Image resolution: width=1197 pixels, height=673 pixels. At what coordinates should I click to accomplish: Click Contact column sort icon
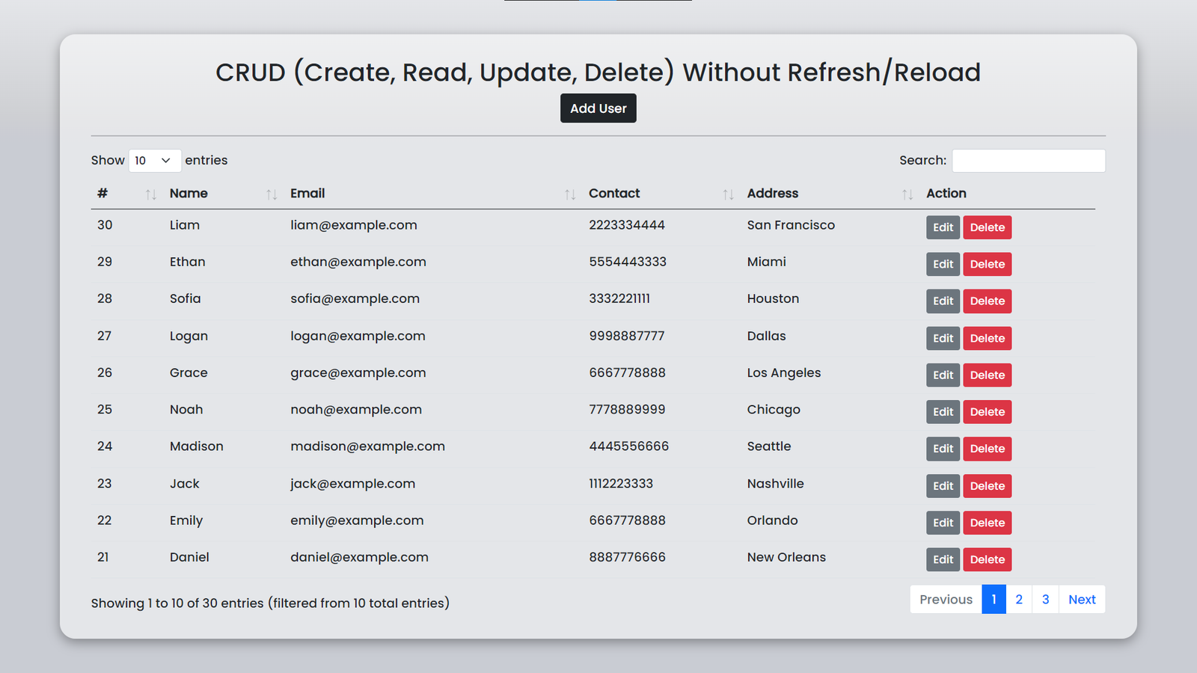727,194
